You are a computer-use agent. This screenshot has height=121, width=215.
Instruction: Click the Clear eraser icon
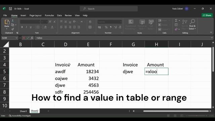[176, 29]
